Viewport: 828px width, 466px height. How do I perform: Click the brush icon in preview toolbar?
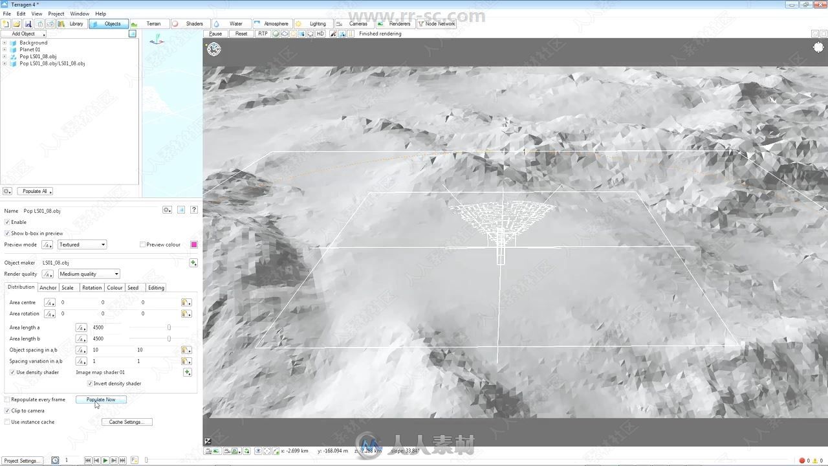point(333,34)
